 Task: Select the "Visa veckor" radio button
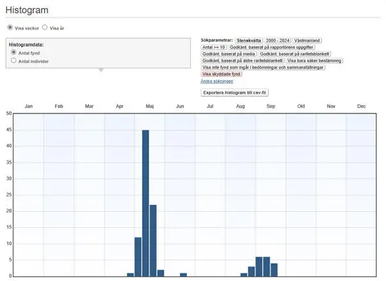tap(10, 28)
